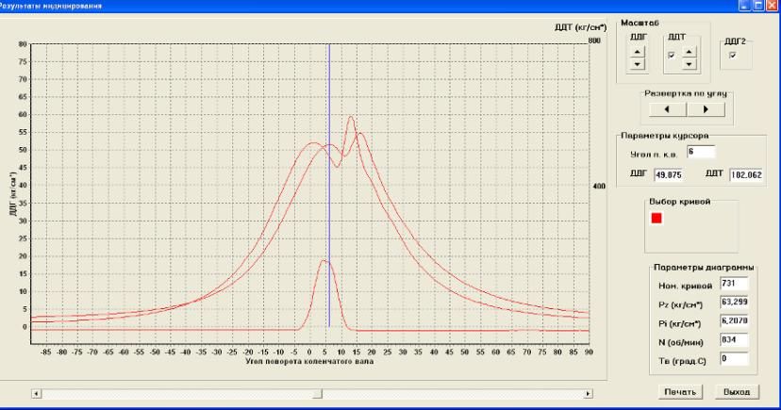Click the Угол п. к.в. cursor angle field
This screenshot has width=781, height=410.
tap(701, 152)
